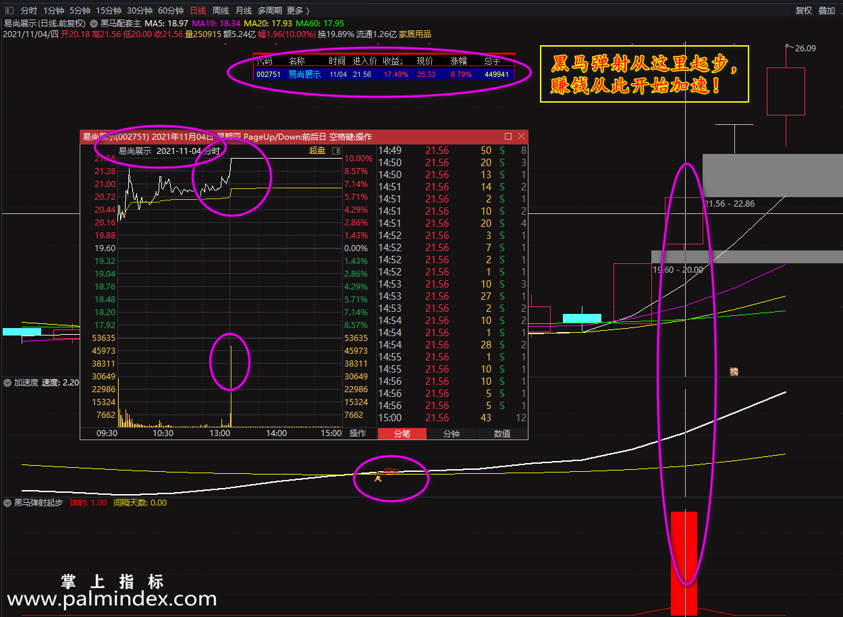Click the 间隔天数: 0.00 indicator value
This screenshot has width=843, height=617.
click(140, 503)
